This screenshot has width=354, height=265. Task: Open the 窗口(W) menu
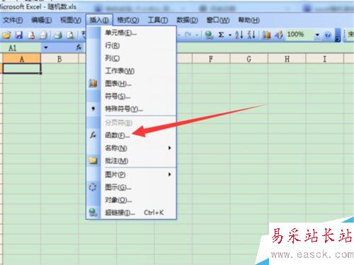(218, 20)
